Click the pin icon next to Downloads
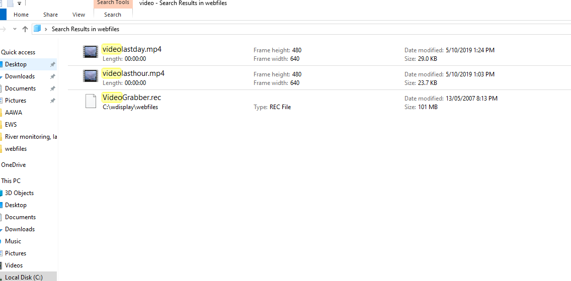 click(x=52, y=76)
